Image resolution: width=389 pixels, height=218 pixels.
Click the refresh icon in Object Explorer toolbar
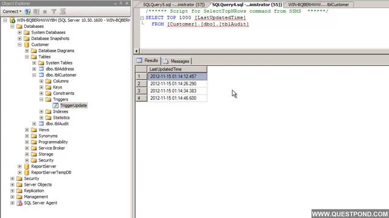pos(63,12)
